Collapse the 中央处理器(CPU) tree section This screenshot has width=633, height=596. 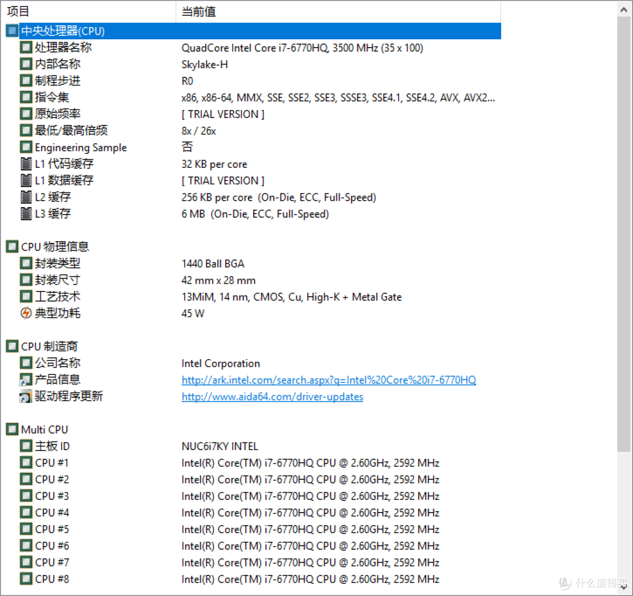[11, 31]
